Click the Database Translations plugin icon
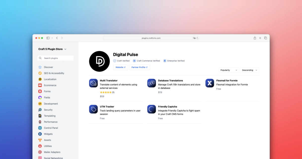The width and height of the screenshot is (302, 159). (x=152, y=83)
